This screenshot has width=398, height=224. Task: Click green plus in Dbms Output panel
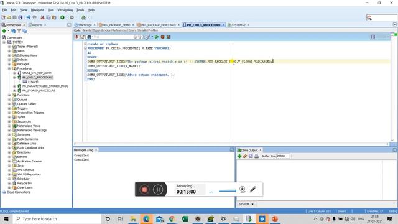pyautogui.click(x=239, y=156)
